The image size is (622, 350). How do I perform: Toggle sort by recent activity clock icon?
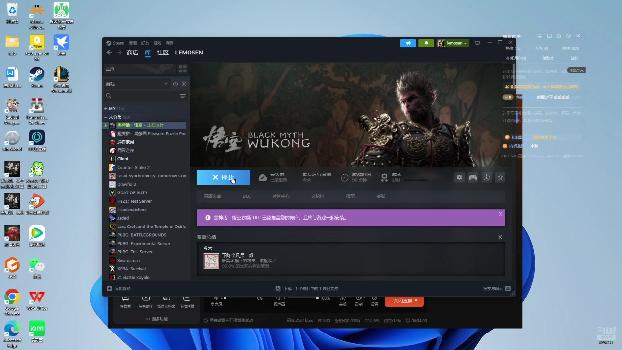coord(175,84)
